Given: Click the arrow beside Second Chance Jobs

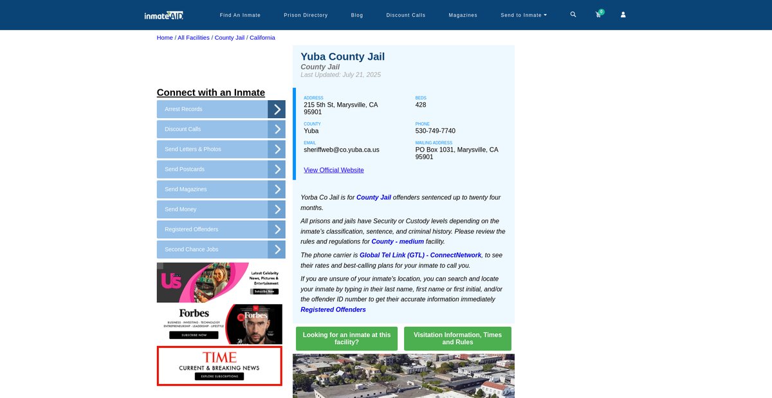Looking at the screenshot, I should [277, 249].
